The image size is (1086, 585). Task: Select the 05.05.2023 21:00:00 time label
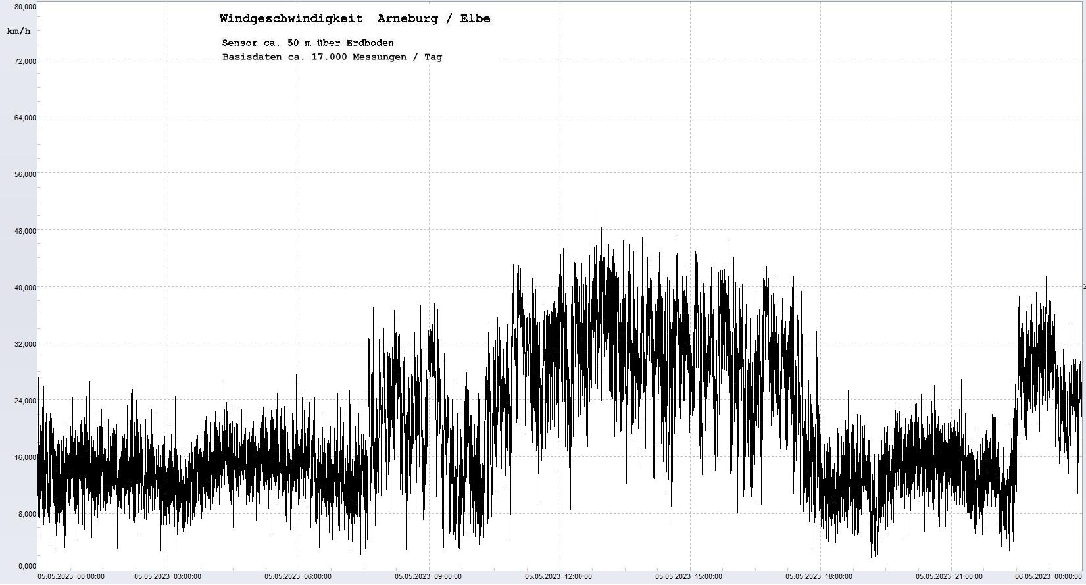click(949, 577)
